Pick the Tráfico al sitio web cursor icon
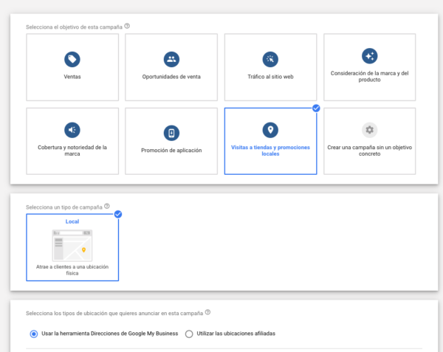This screenshot has height=352, width=443. tap(270, 59)
